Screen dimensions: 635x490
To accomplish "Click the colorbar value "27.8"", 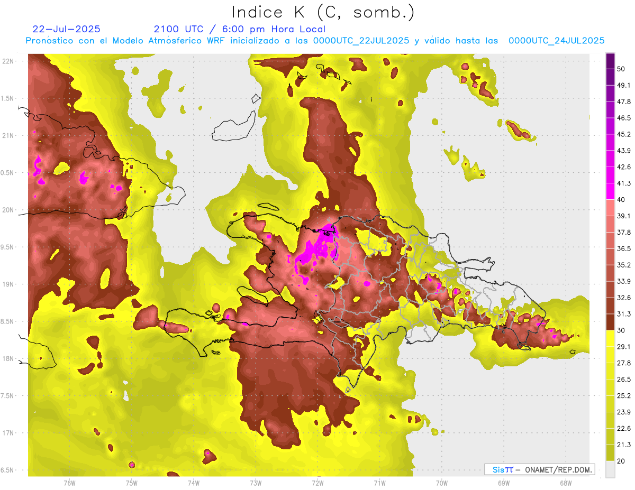I will tap(624, 363).
